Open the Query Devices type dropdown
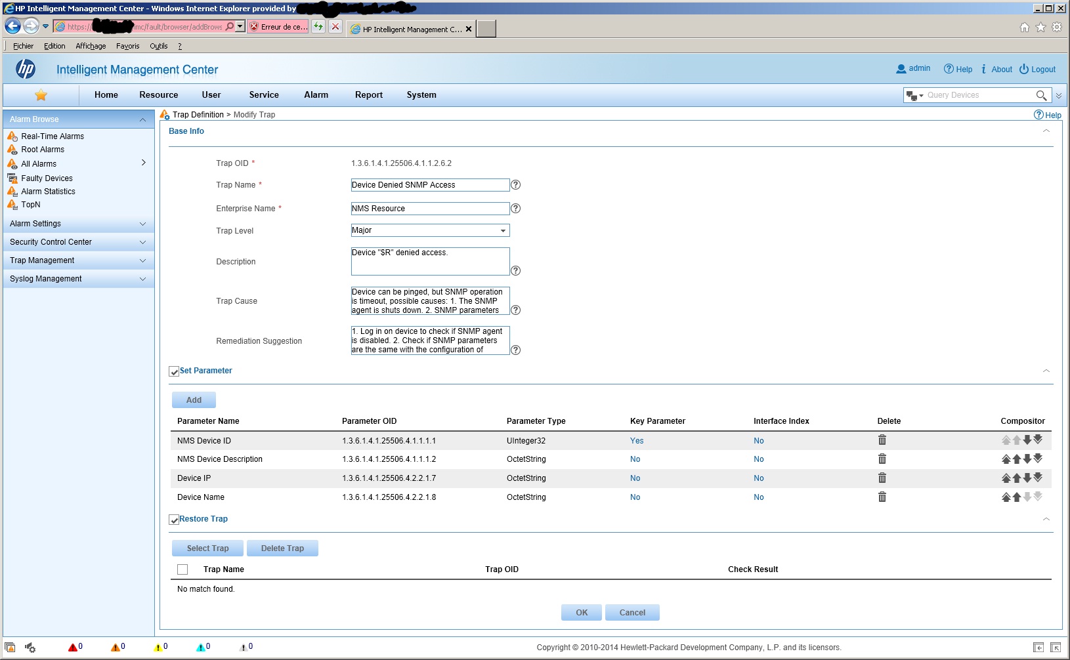 click(x=914, y=96)
